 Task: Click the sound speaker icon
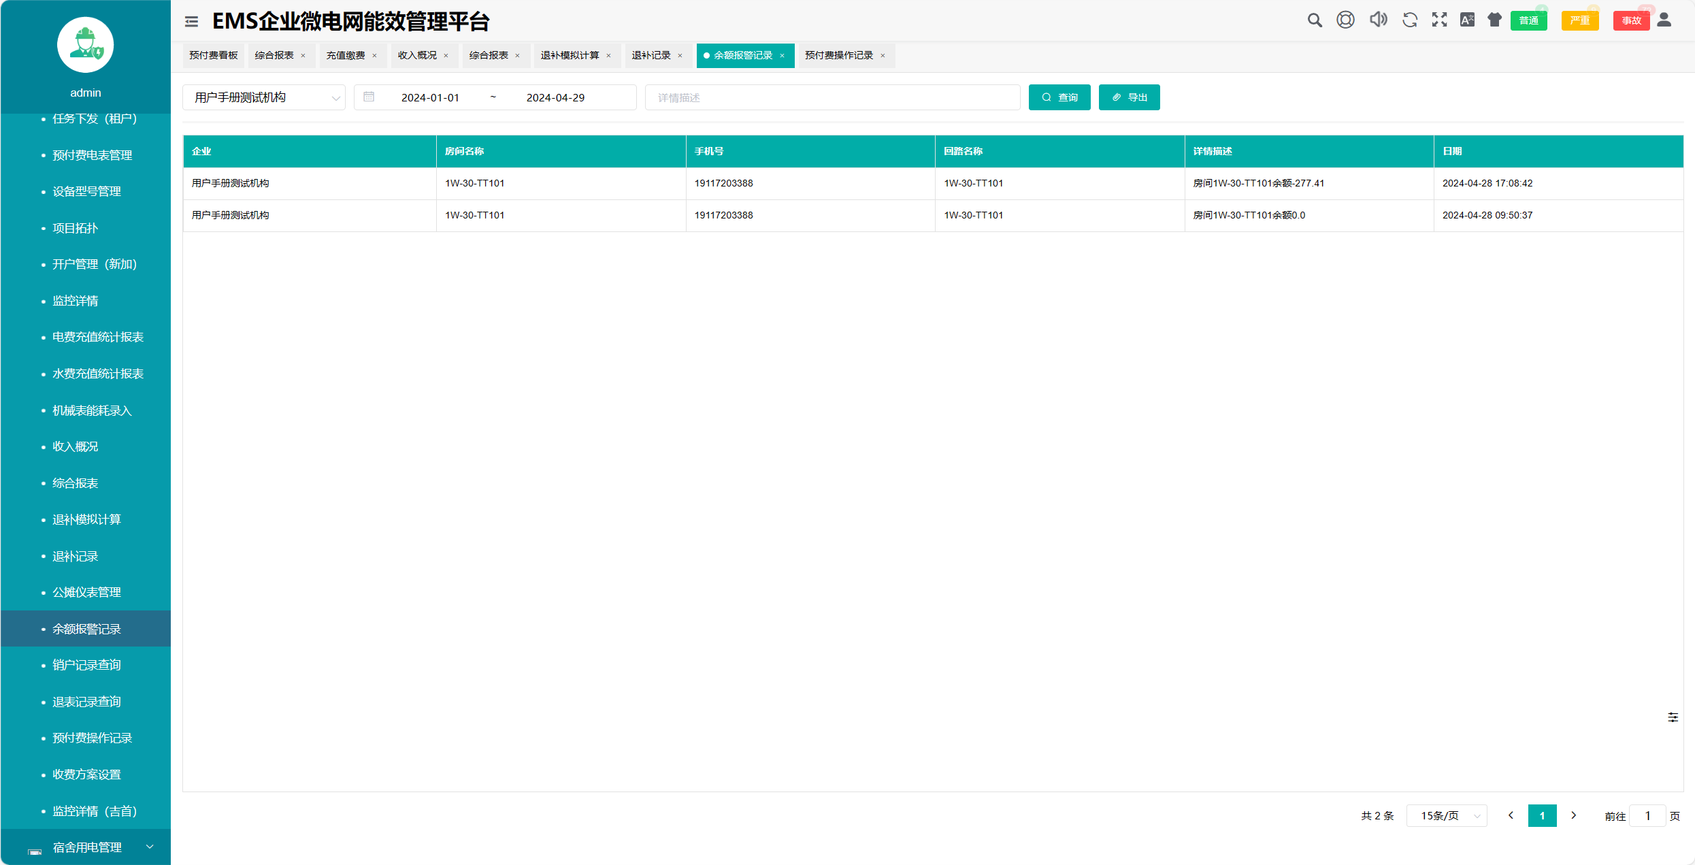1378,20
